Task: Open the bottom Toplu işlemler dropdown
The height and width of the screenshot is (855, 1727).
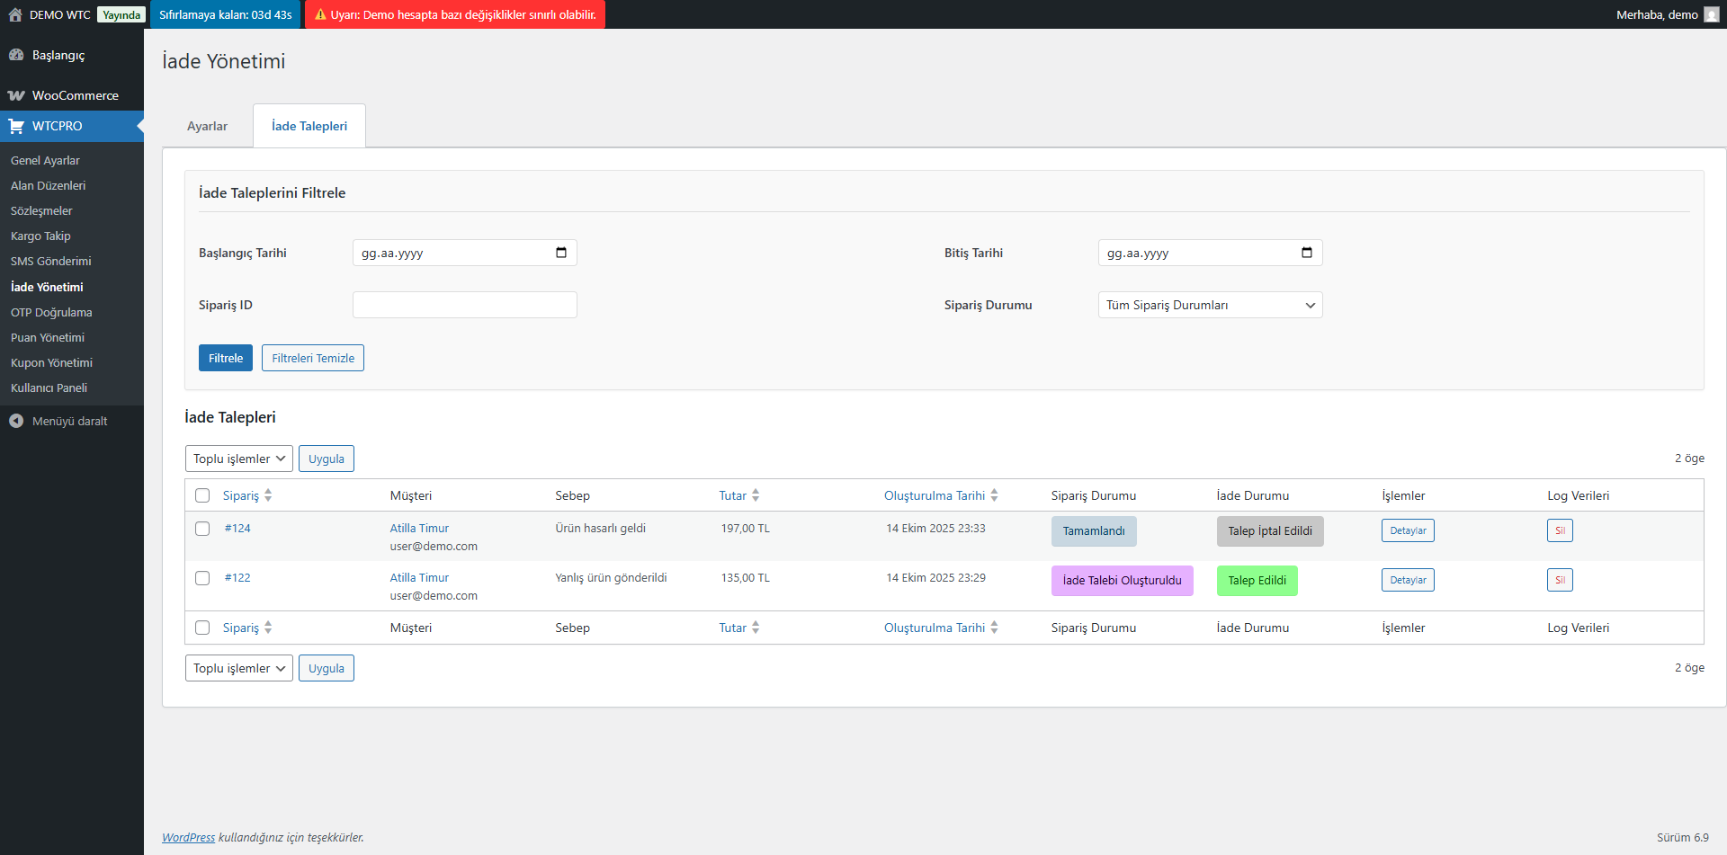Action: 238,668
